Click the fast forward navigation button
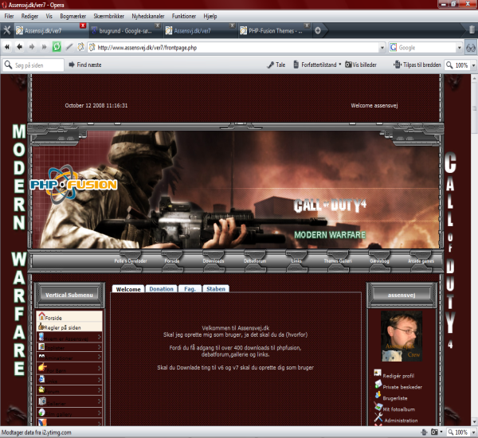This screenshot has width=478, height=438. tap(44, 47)
